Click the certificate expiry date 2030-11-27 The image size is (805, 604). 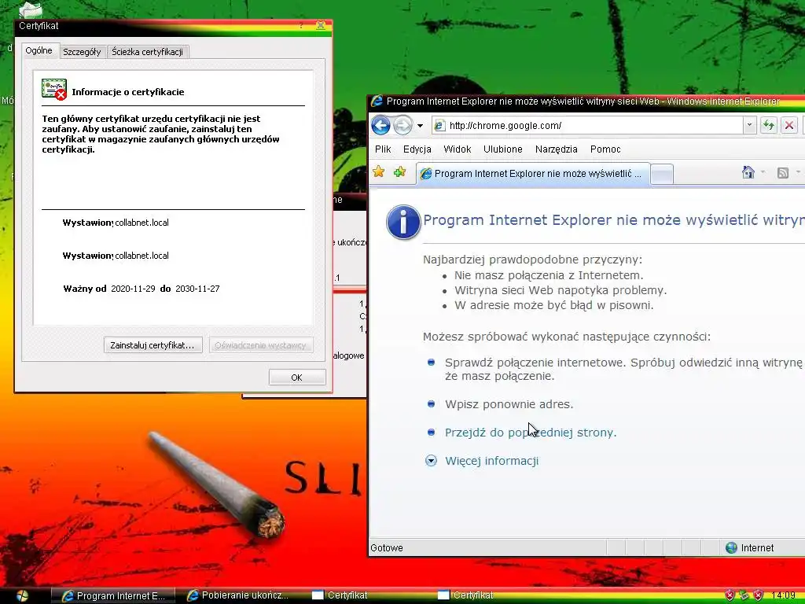[x=197, y=289]
